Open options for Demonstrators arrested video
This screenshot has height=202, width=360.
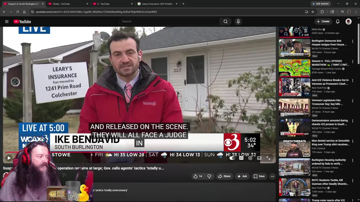pyautogui.click(x=352, y=121)
